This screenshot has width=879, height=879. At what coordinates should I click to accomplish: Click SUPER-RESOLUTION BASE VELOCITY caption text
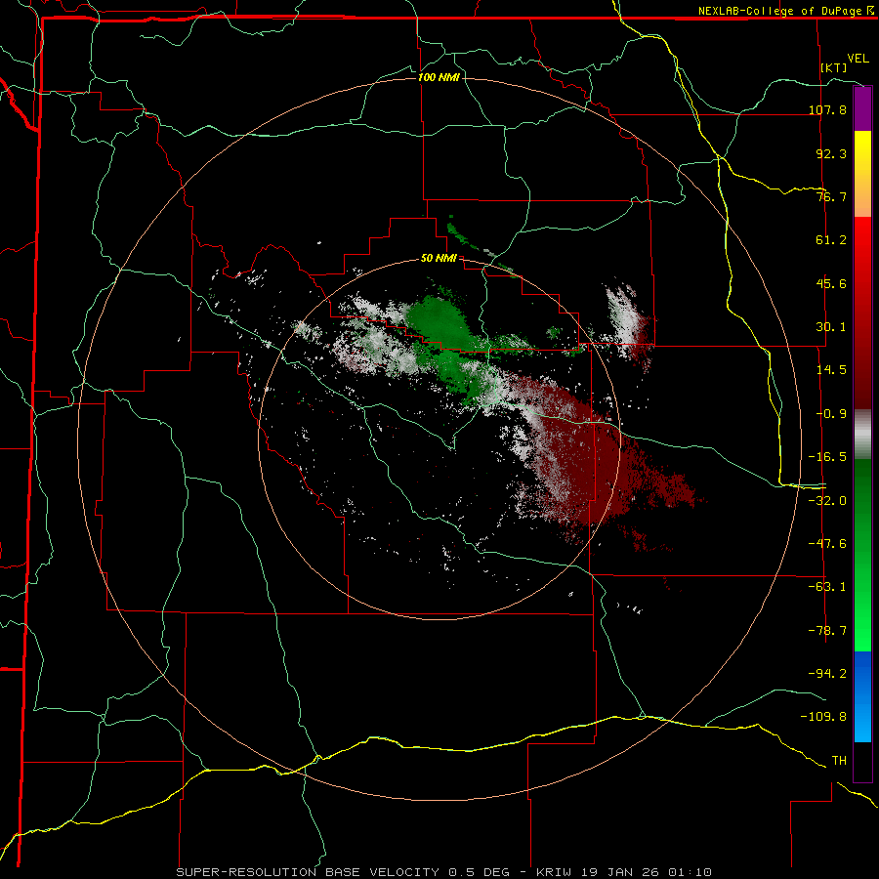pyautogui.click(x=308, y=872)
